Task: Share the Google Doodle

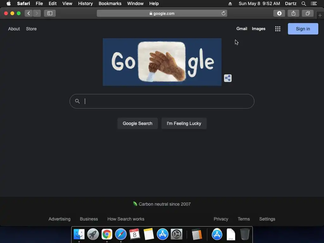Action: pos(228,78)
